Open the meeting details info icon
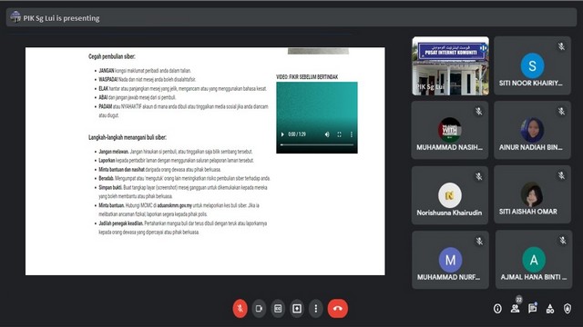Image resolution: width=583 pixels, height=327 pixels. [497, 309]
